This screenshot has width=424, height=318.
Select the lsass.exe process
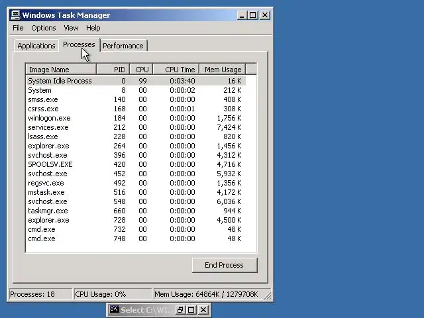click(136, 136)
